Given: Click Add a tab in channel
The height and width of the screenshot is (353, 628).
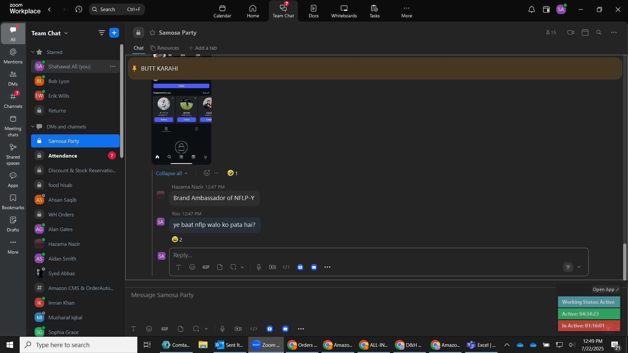Looking at the screenshot, I should coord(203,48).
